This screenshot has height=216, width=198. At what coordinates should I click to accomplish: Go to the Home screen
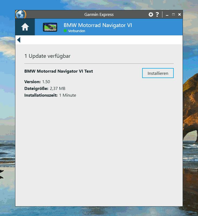coord(25,27)
